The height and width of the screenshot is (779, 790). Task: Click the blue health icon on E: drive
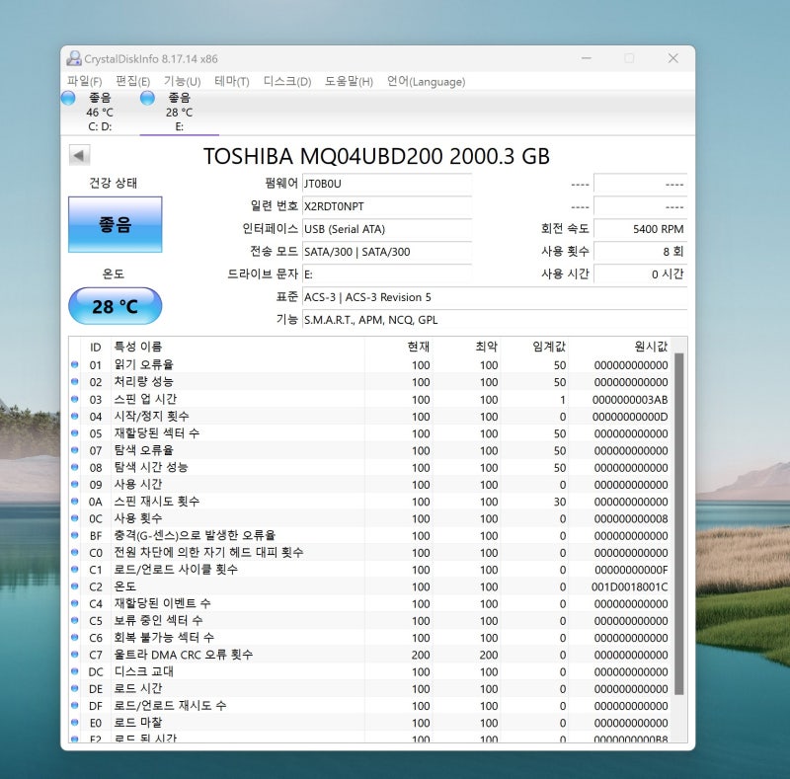coord(146,99)
